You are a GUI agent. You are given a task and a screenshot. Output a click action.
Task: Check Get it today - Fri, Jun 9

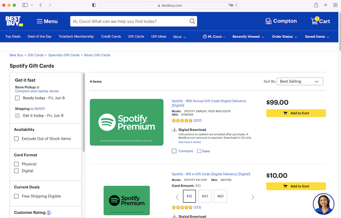tap(17, 115)
